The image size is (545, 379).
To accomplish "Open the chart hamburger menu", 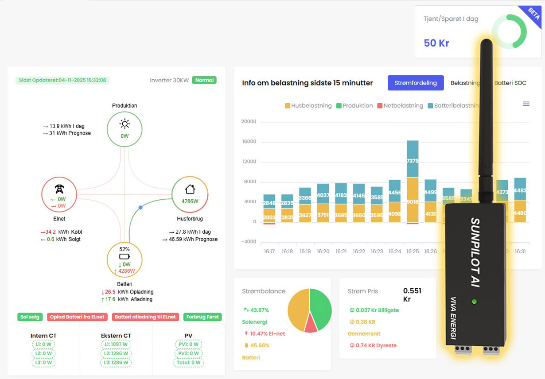I will [526, 104].
